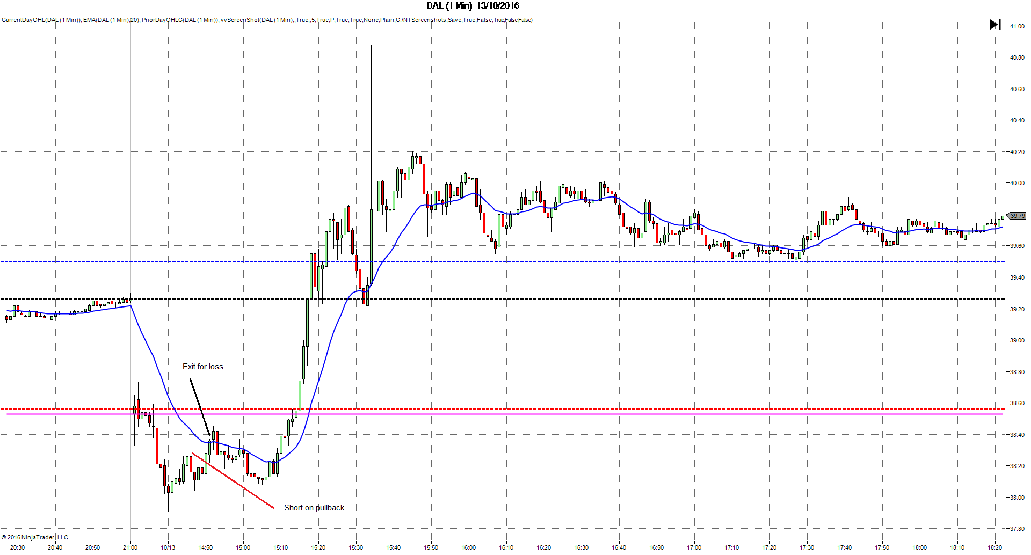
Task: Click the 15:50 time axis label
Action: [x=431, y=547]
